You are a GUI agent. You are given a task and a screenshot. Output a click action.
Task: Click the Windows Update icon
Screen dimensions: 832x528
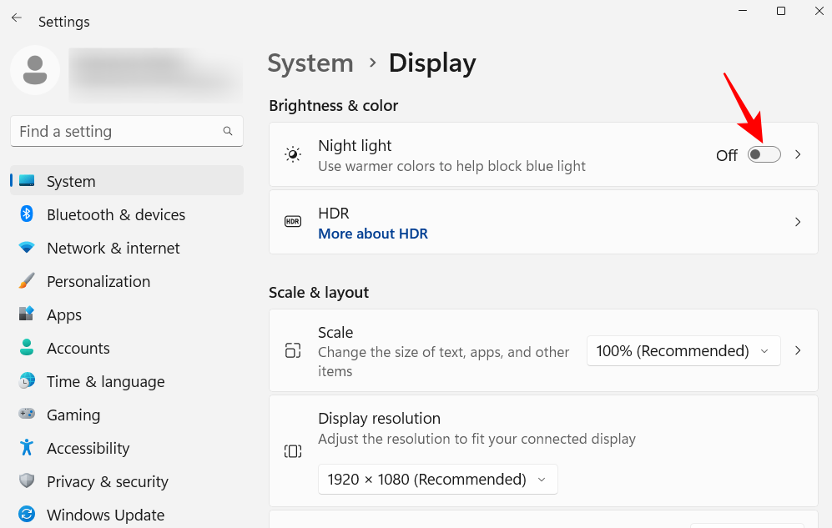click(27, 515)
